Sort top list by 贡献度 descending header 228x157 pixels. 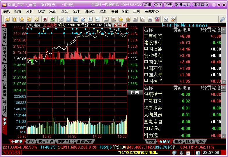click(x=182, y=30)
